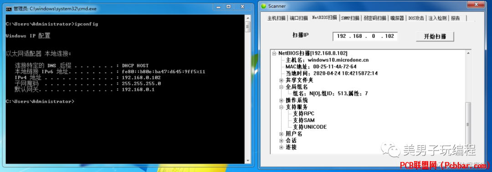Expand the 用户名 tree node
This screenshot has width=492, height=172.
tap(282, 134)
